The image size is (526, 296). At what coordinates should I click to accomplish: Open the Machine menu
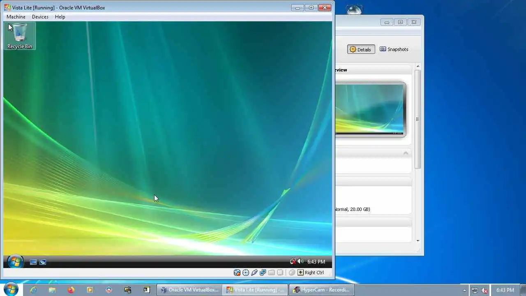[16, 17]
